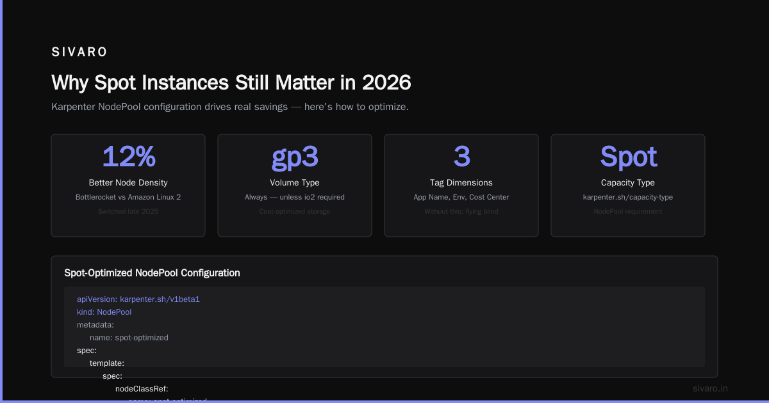
Task: Click the 'apiVersion: karpenter.sh/v1beta1' code line
Action: tap(138, 299)
